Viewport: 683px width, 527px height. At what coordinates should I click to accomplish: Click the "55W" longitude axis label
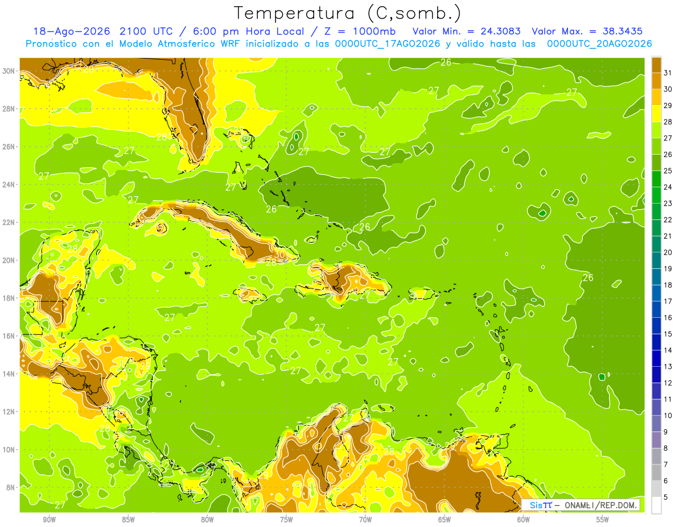(603, 520)
